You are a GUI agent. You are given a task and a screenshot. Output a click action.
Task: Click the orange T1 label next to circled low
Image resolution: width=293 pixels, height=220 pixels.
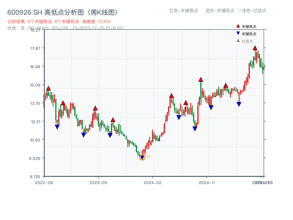[x=148, y=157]
